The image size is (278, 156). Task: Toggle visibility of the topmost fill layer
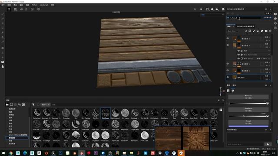tap(228, 39)
